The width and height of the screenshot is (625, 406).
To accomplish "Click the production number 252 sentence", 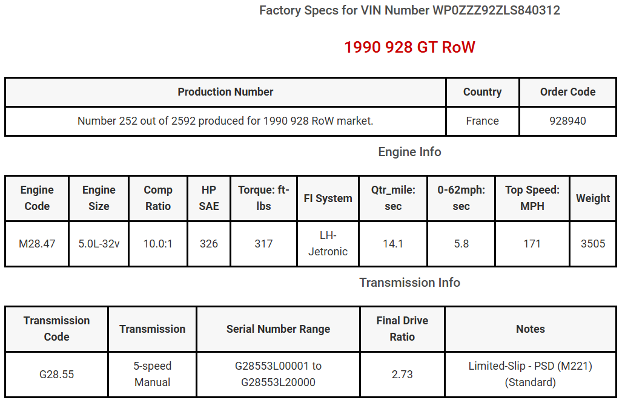I will click(225, 121).
